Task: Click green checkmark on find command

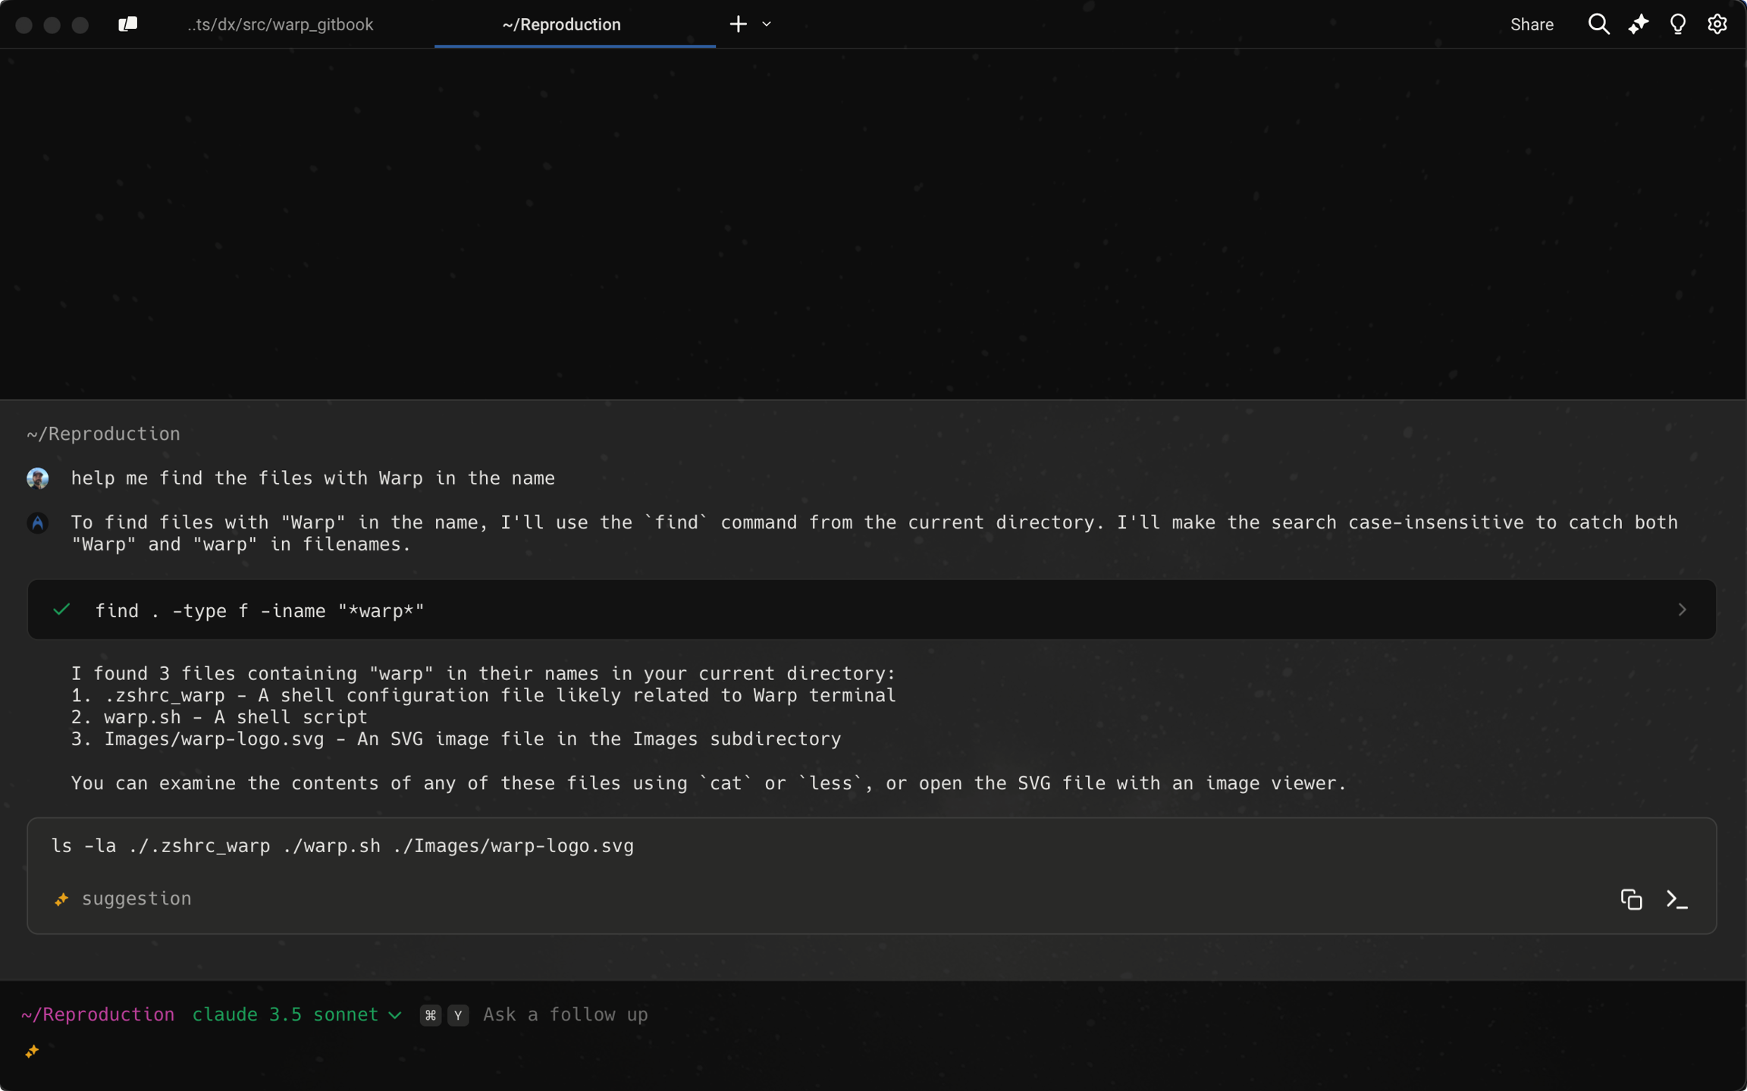Action: click(x=62, y=610)
